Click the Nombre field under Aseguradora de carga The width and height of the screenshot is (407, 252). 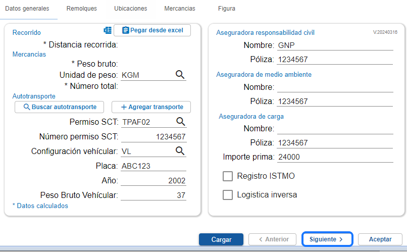[335, 129]
